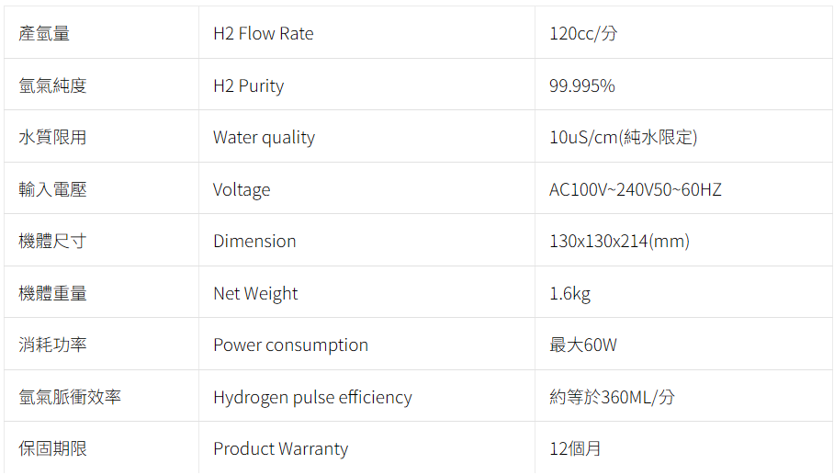Screen dimensions: 834x475
Task: Click the Hydrogen pulse efficiency text
Action: click(312, 398)
